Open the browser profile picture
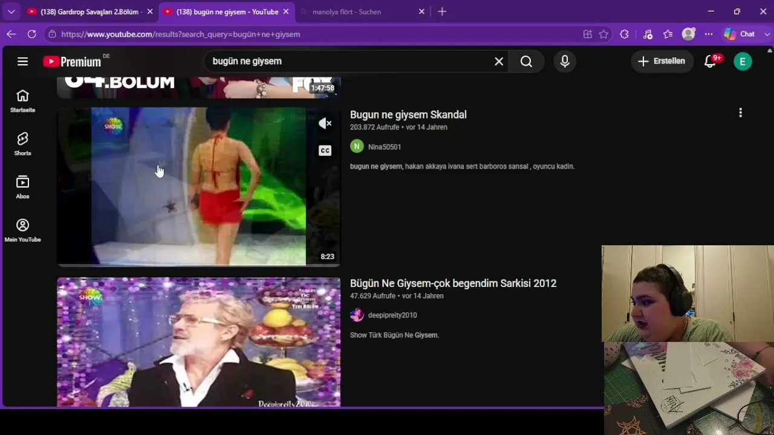The width and height of the screenshot is (774, 435). click(x=688, y=34)
